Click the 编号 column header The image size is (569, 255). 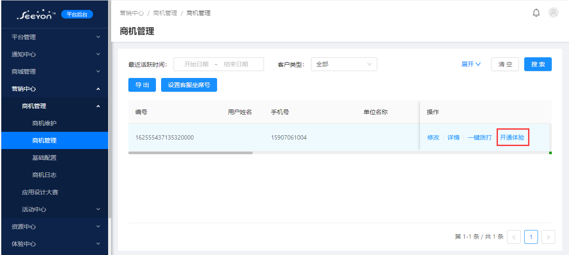tap(141, 112)
